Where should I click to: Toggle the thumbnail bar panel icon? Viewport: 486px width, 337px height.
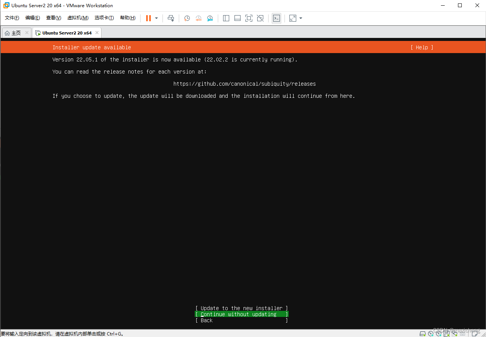pyautogui.click(x=238, y=18)
